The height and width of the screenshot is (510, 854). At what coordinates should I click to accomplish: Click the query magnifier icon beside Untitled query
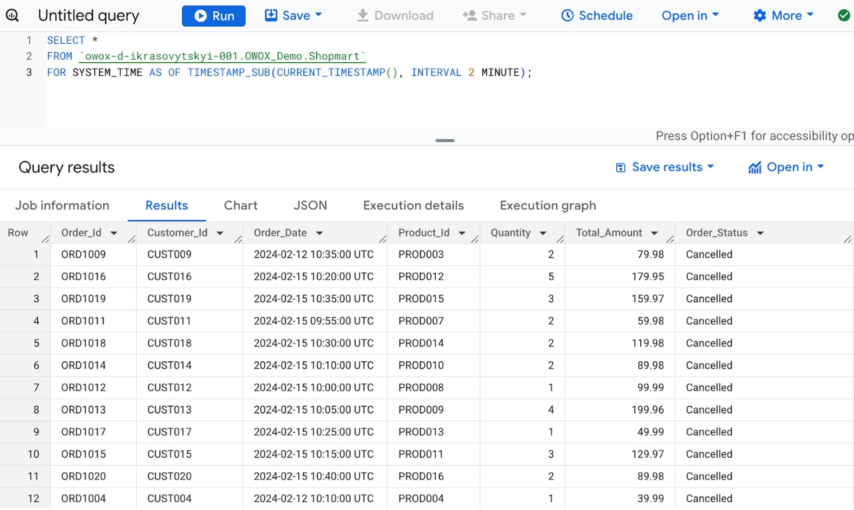[13, 15]
